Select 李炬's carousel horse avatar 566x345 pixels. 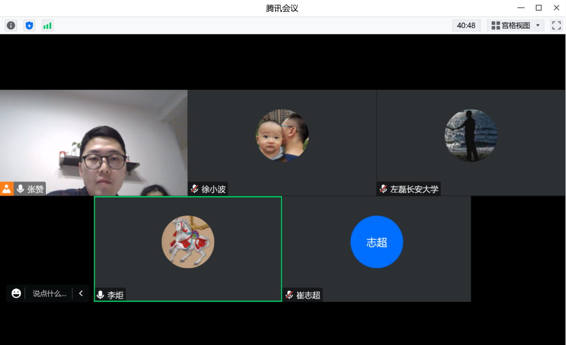coord(188,242)
